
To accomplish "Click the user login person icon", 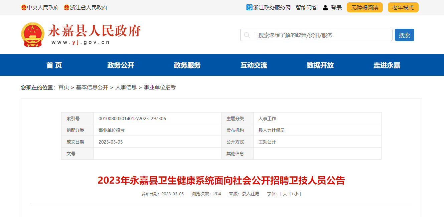I will click(325, 8).
